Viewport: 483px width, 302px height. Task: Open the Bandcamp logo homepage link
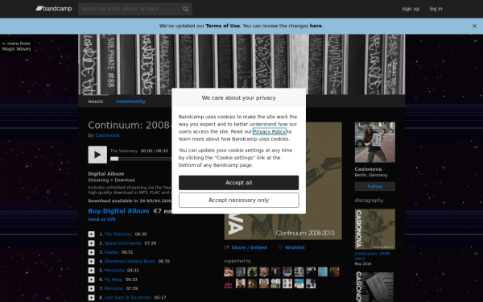pos(54,9)
